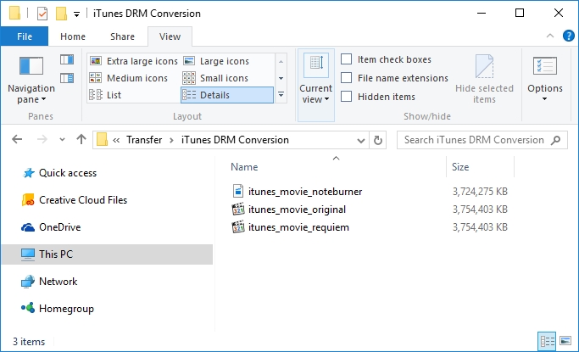579x352 pixels.
Task: Select the View ribbon tab
Action: tap(170, 36)
